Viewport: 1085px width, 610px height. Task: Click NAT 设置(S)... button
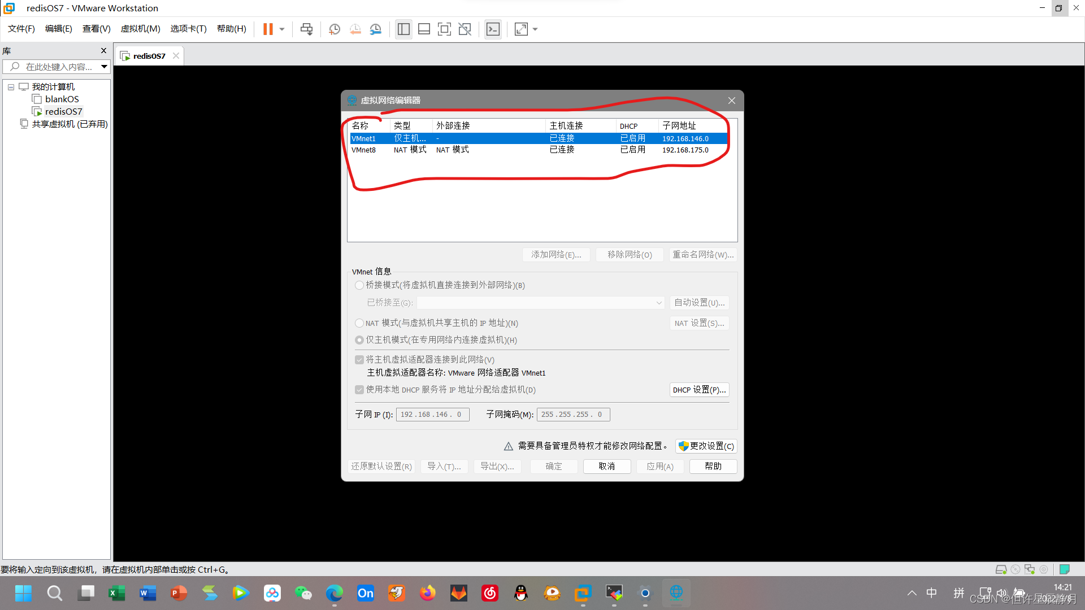(x=699, y=323)
